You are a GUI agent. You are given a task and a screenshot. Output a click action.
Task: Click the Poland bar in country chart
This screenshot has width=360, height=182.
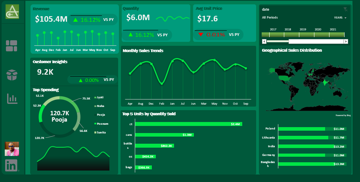(x=301, y=129)
